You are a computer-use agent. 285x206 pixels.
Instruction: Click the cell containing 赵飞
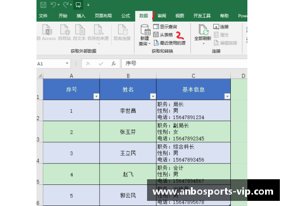click(x=128, y=174)
